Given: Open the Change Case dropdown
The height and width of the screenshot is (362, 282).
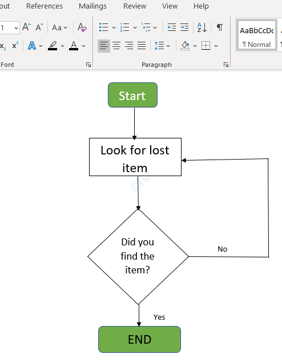Looking at the screenshot, I should 59,27.
